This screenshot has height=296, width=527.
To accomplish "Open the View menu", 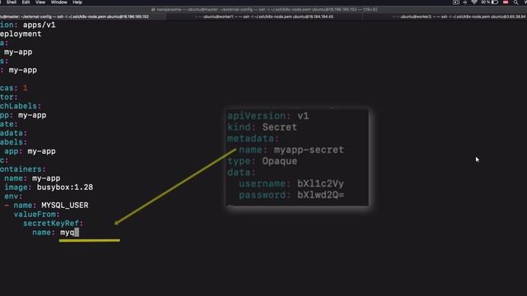I will [40, 2].
